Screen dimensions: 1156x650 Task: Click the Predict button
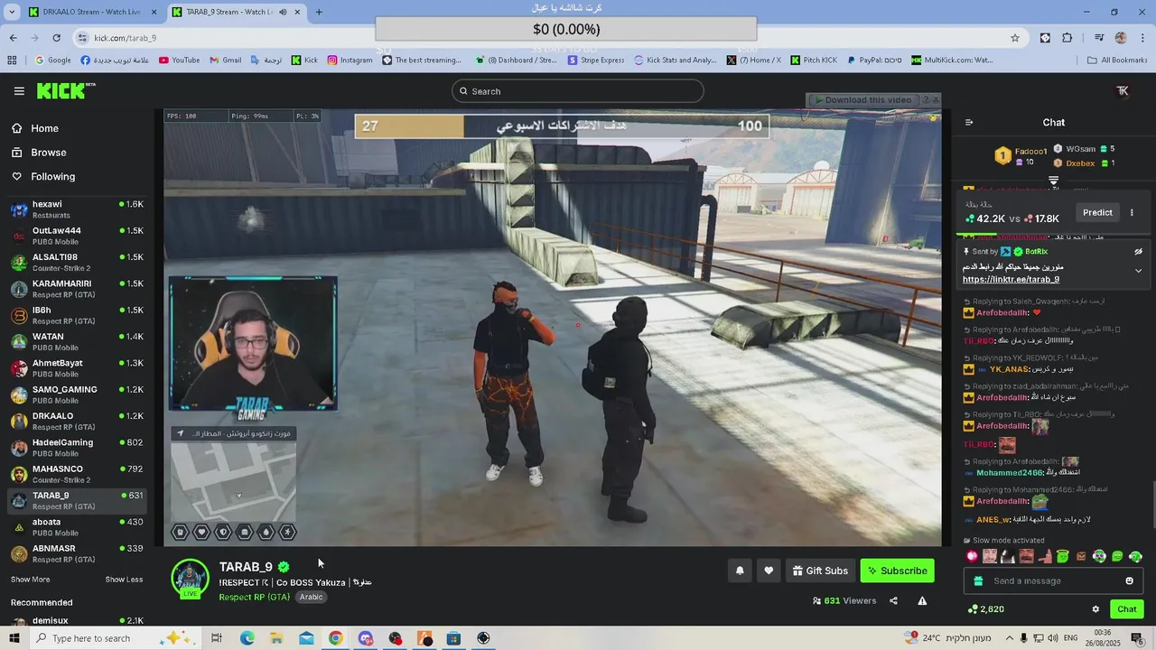(x=1097, y=213)
